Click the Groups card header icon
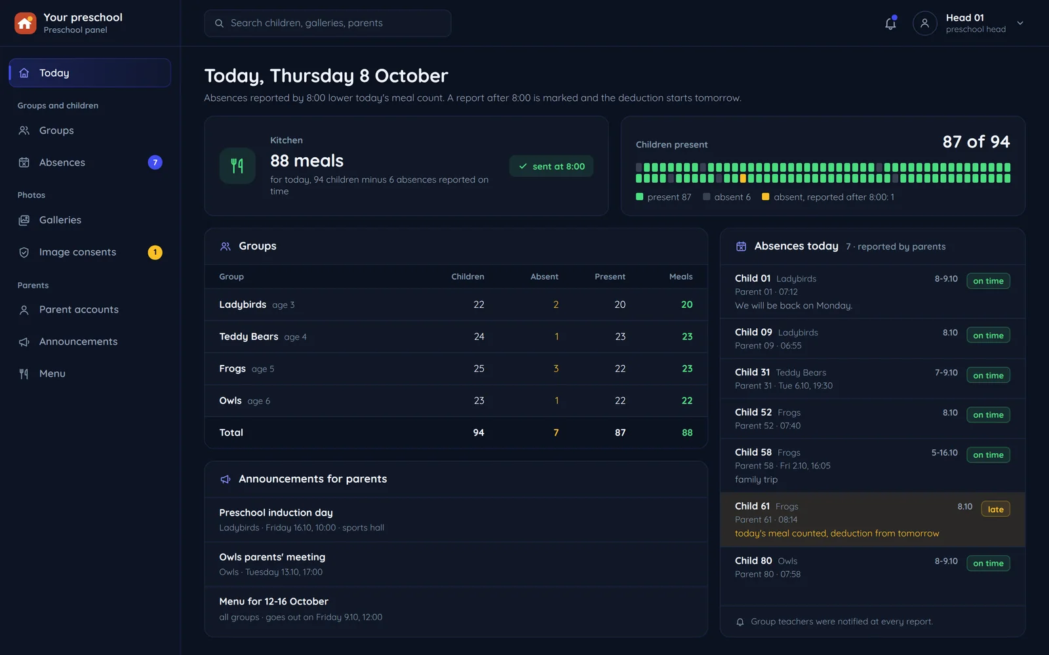 point(226,246)
